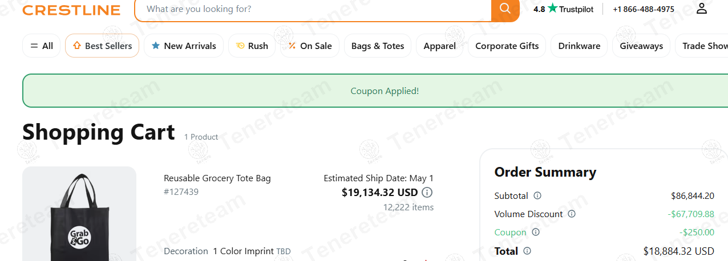Call the +1 866-488-4975 phone link
The height and width of the screenshot is (261, 728).
point(644,9)
